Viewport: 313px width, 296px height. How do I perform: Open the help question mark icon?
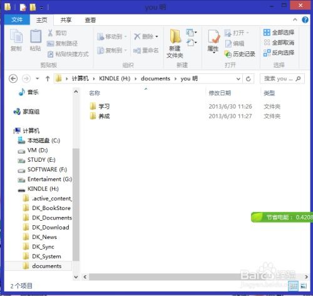tap(305, 20)
